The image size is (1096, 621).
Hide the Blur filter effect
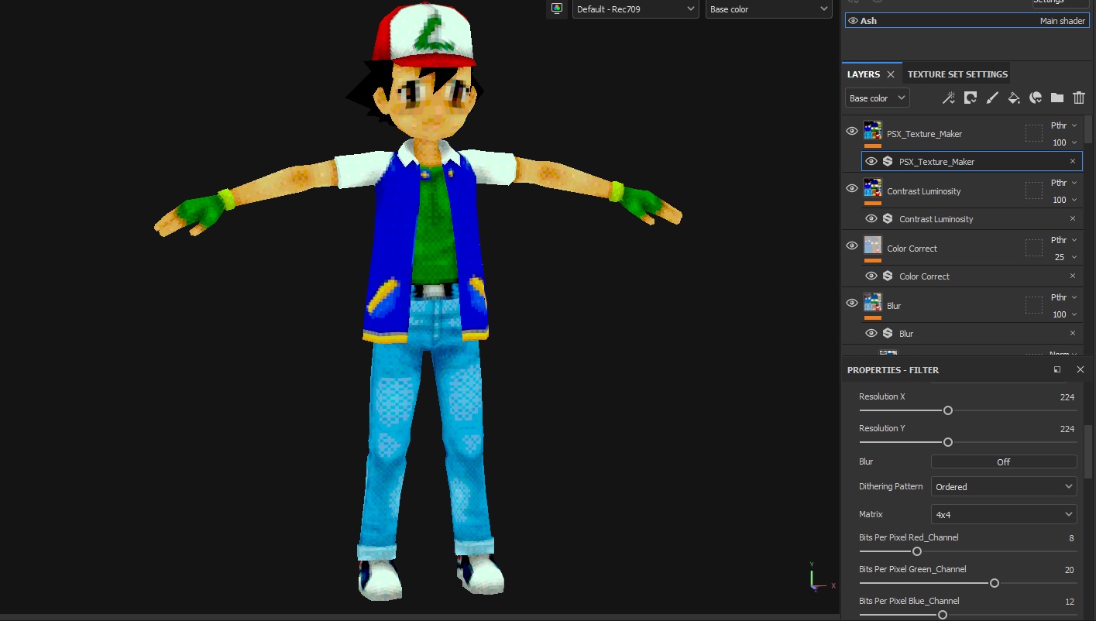point(871,333)
